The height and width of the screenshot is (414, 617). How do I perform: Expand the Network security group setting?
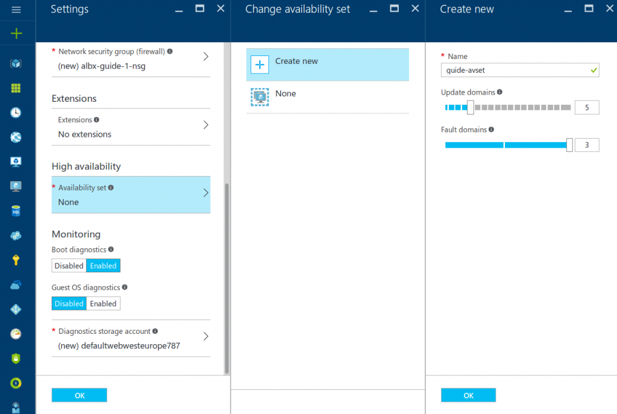point(131,59)
